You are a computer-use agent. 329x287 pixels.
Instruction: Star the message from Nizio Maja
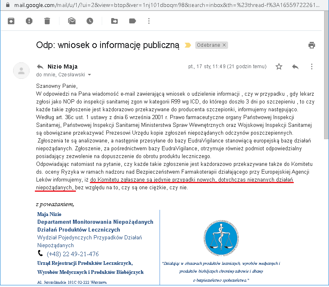tap(279, 67)
